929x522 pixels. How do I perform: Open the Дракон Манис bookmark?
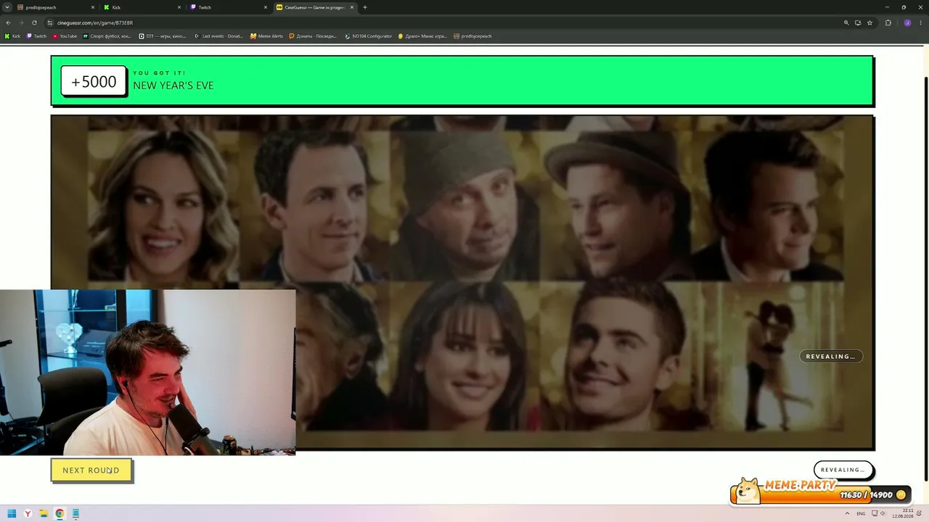(x=422, y=36)
